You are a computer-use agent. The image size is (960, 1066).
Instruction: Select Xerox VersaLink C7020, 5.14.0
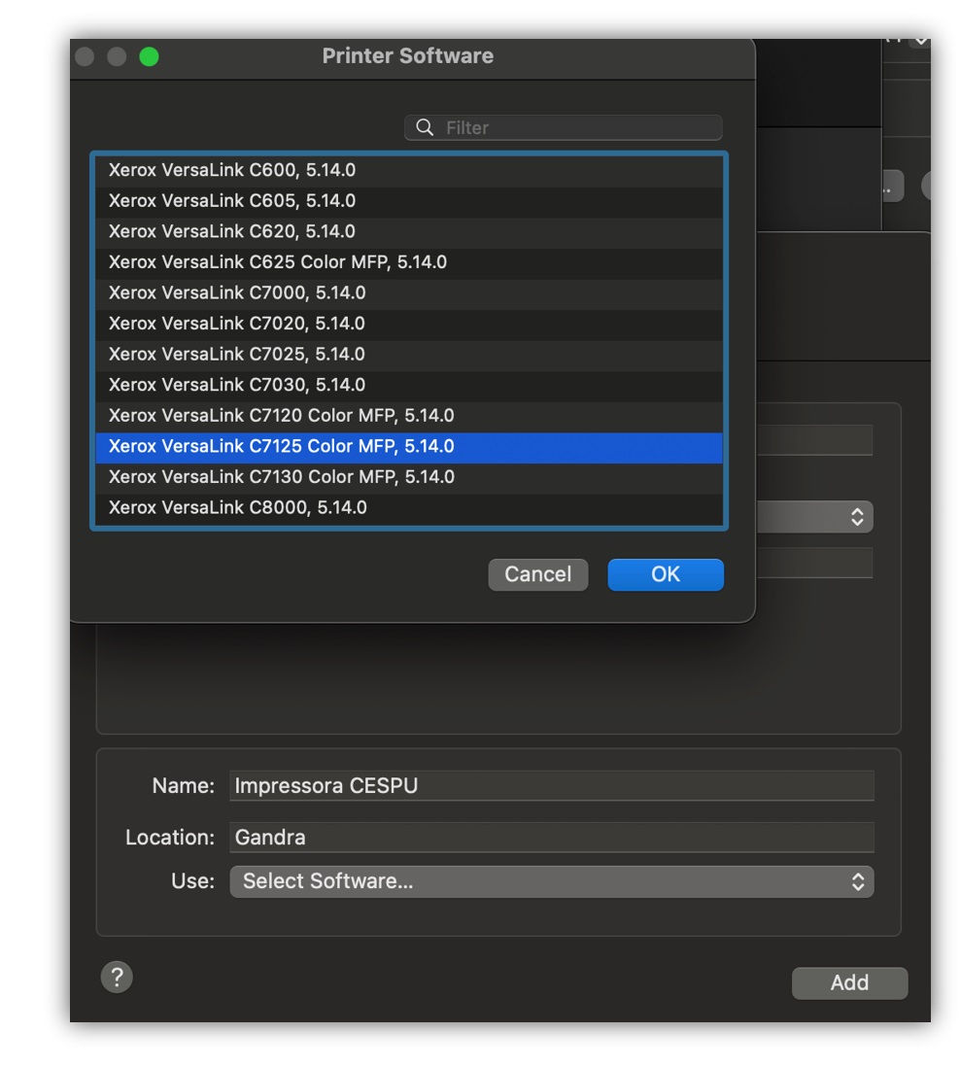[409, 323]
